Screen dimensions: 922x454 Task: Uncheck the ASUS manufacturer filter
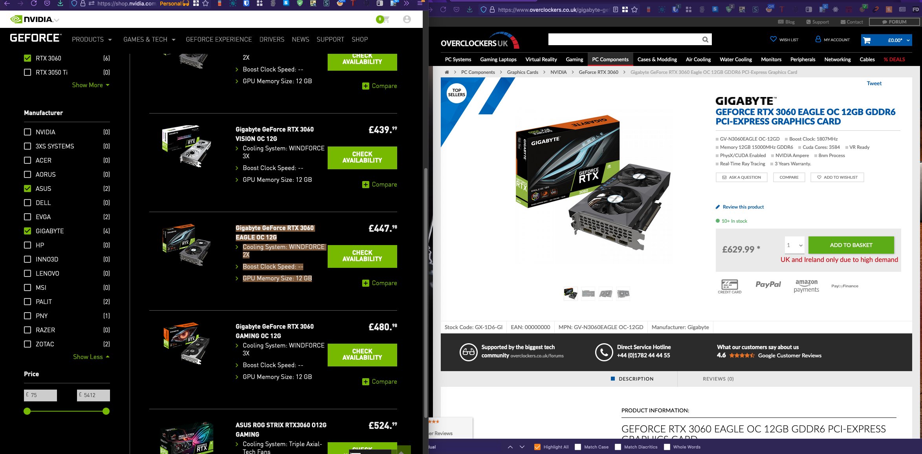point(27,189)
